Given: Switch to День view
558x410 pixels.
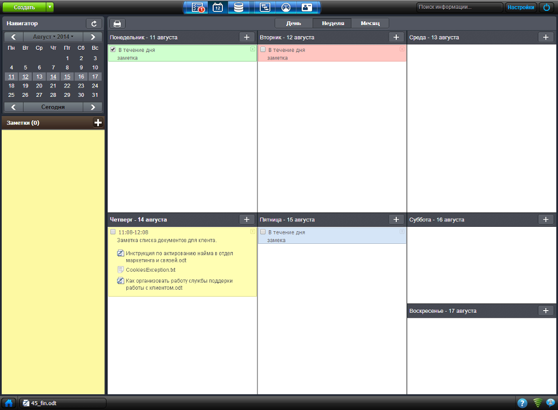Looking at the screenshot, I should tap(293, 23).
